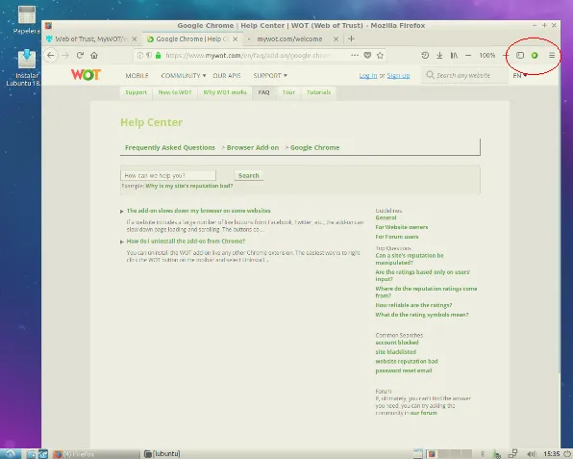Open the Tour sub-tab
Image resolution: width=573 pixels, height=459 pixels.
(x=288, y=92)
